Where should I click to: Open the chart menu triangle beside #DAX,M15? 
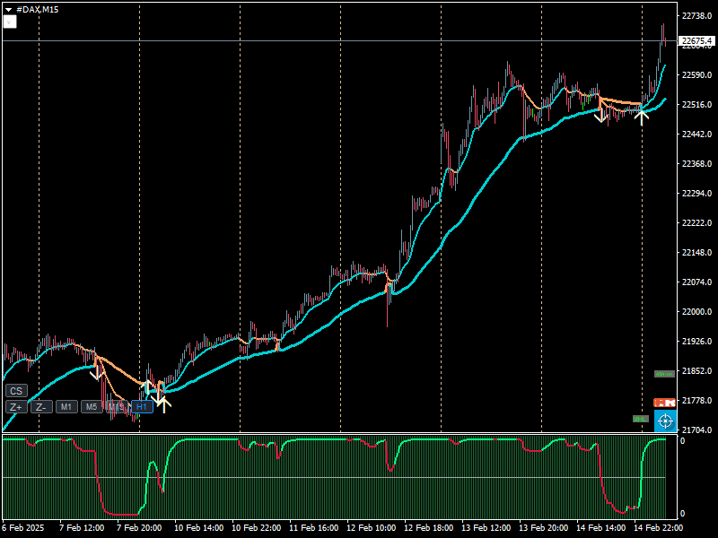(x=8, y=10)
